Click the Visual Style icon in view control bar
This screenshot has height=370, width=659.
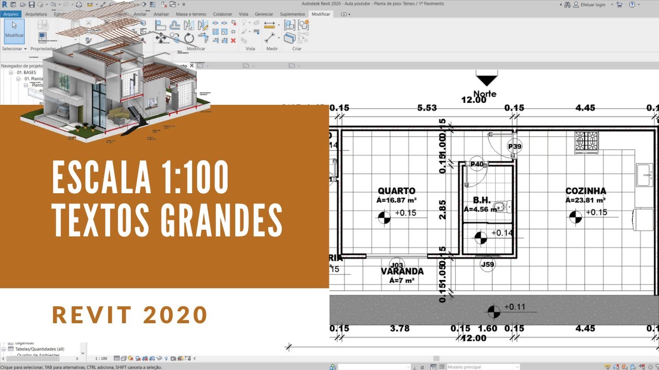[124, 358]
